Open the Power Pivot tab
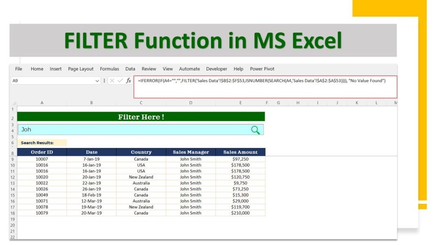 [x=262, y=69]
